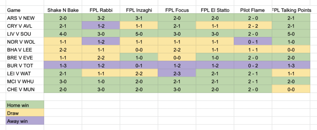Select FPL Inzaghi's LIV V SOU 5-0 cell

point(139,34)
